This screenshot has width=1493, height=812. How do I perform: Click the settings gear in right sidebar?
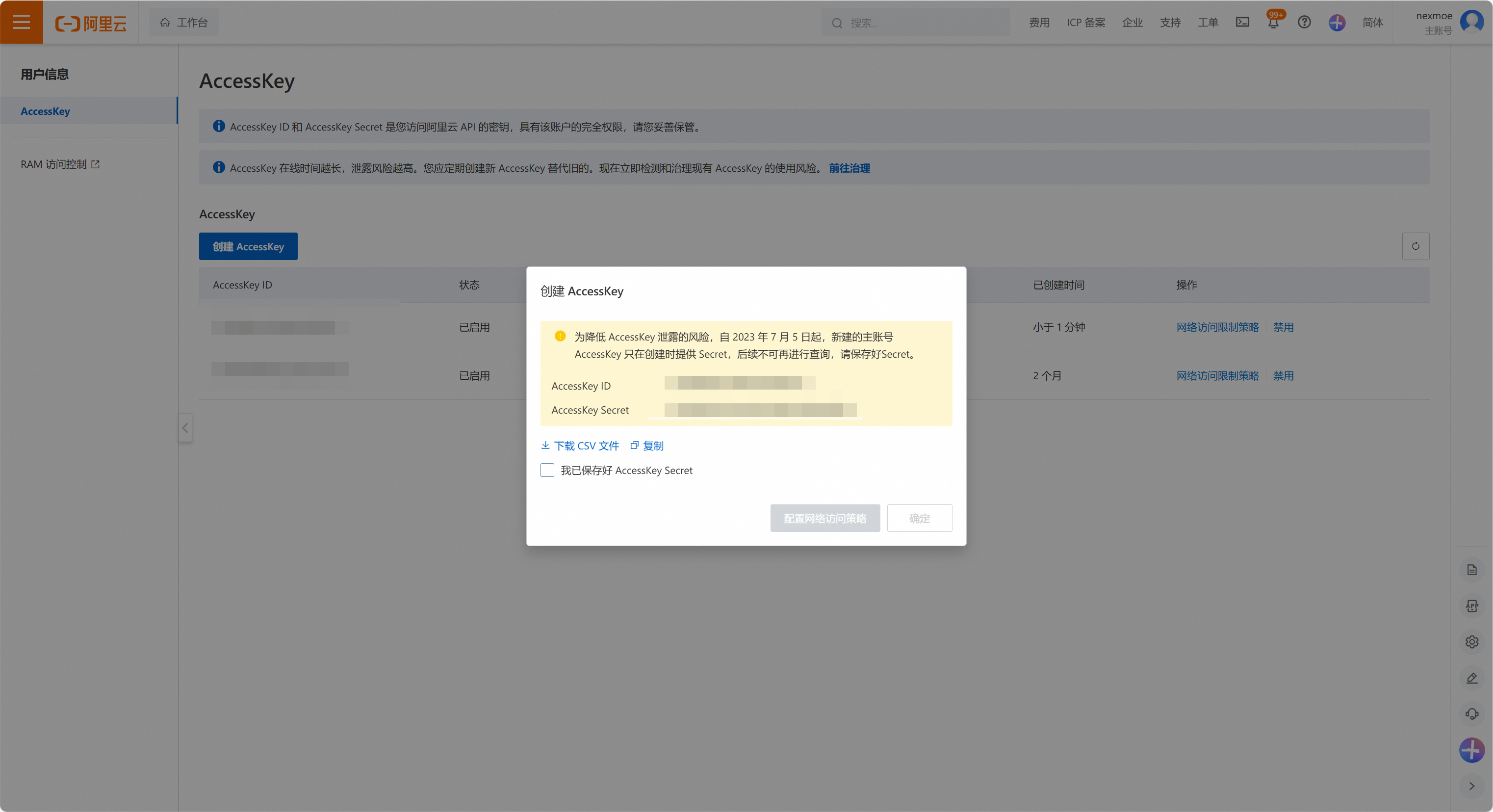(1471, 642)
